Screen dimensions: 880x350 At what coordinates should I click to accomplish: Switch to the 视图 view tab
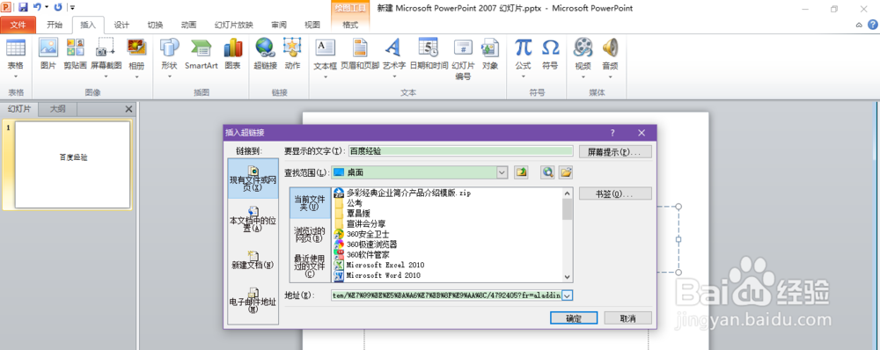tap(312, 25)
